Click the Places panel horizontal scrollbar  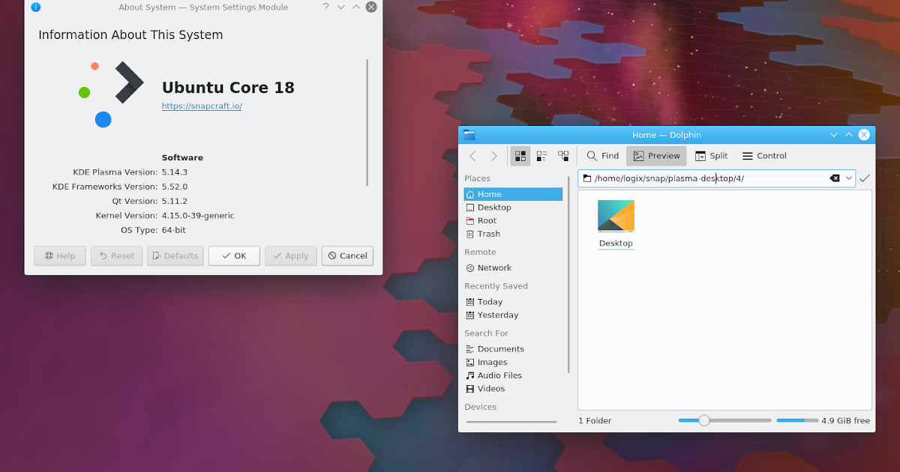[x=511, y=422]
